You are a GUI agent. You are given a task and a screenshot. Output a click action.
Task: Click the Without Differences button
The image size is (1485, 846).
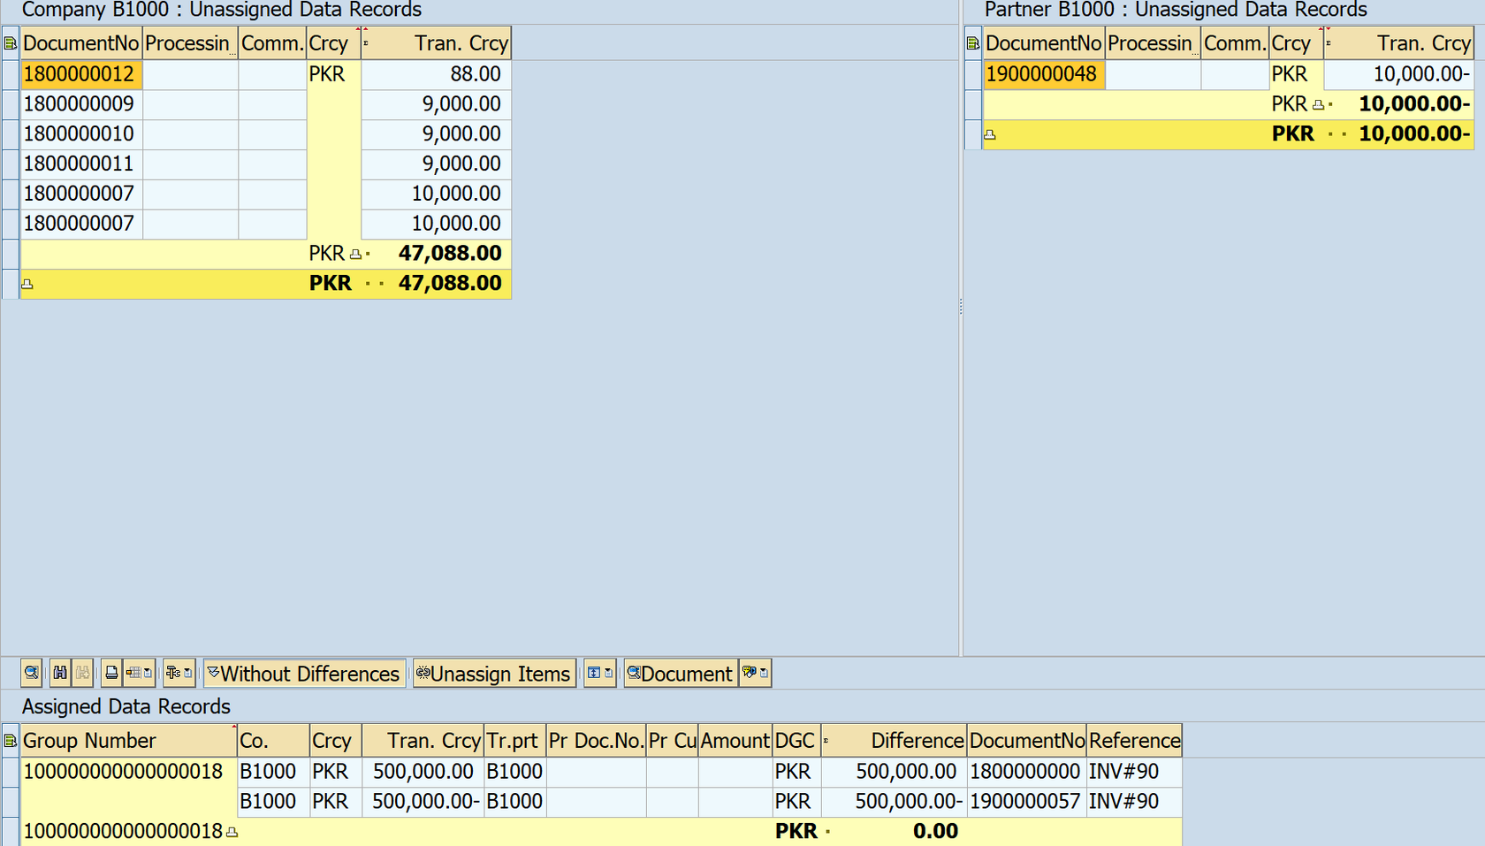pyautogui.click(x=304, y=674)
